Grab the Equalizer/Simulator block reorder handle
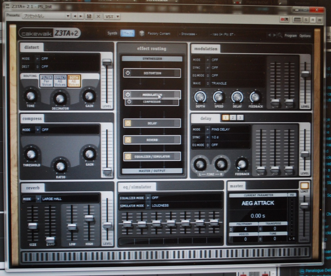Screen dimensions: 331x276 (177, 156)
